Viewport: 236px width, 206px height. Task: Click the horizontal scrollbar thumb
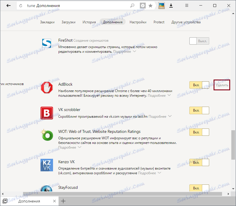(x=122, y=194)
